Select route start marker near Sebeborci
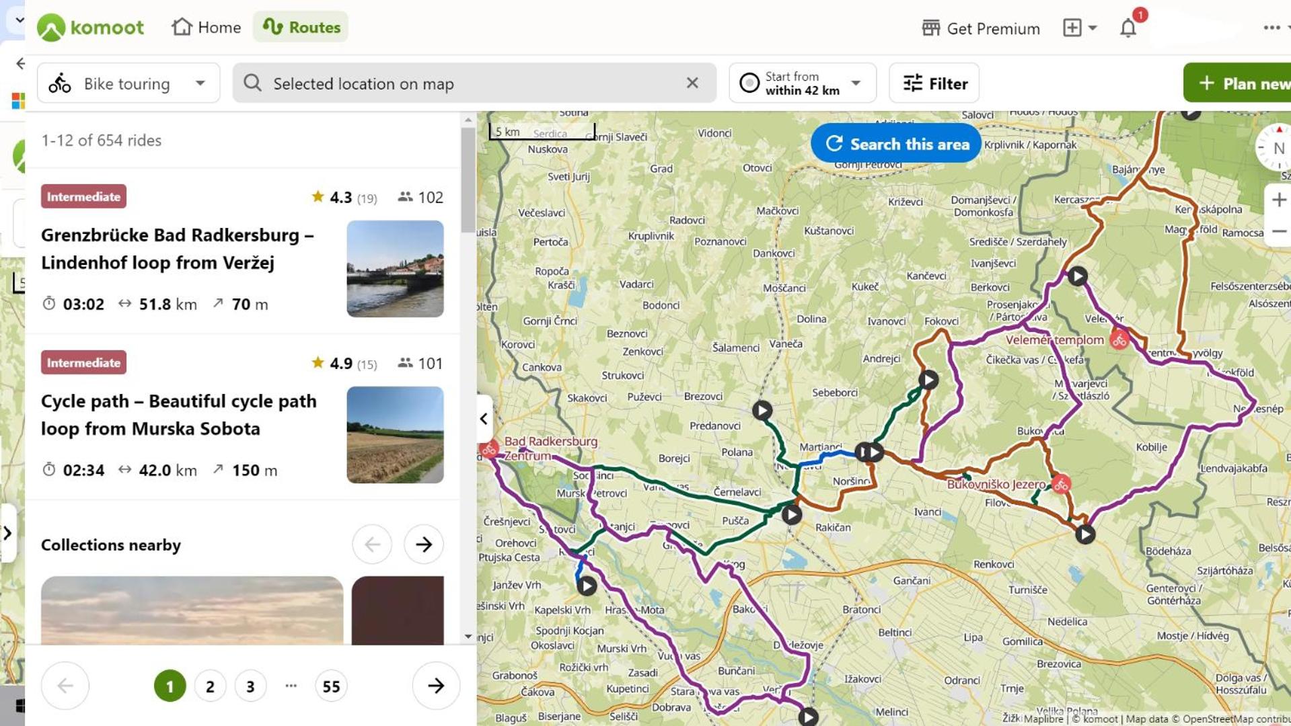1291x726 pixels. click(929, 380)
